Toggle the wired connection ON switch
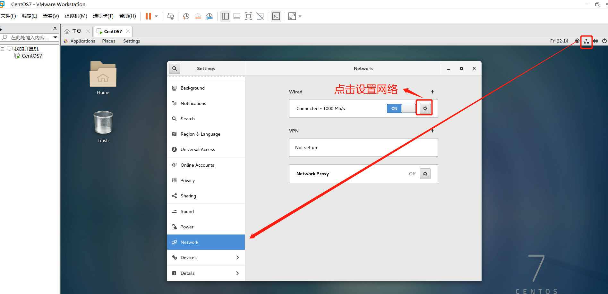608x294 pixels. [x=401, y=108]
